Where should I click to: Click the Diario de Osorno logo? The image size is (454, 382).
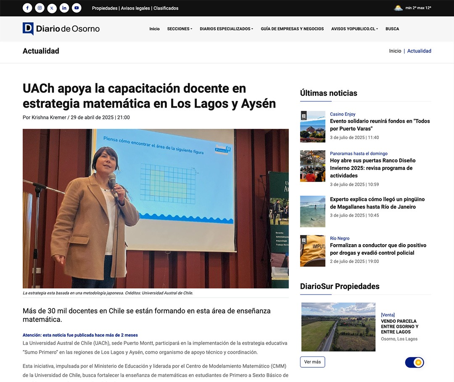tap(61, 29)
